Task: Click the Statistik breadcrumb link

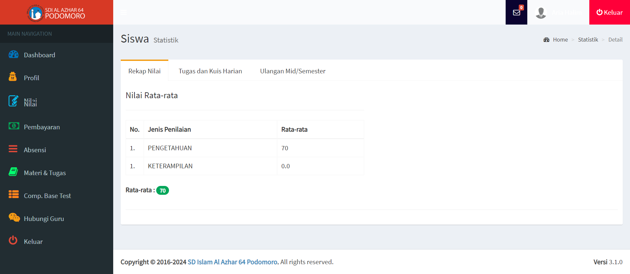Action: pos(588,40)
